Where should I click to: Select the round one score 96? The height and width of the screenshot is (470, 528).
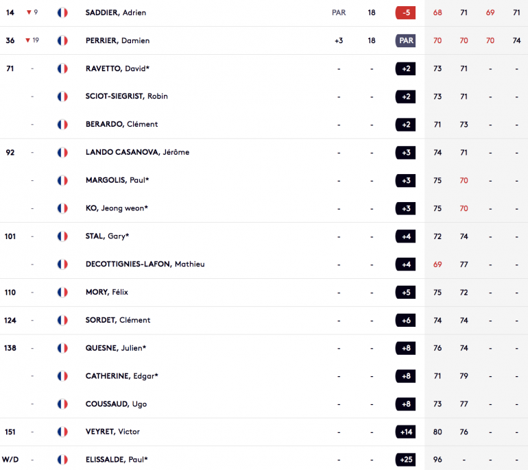click(437, 460)
